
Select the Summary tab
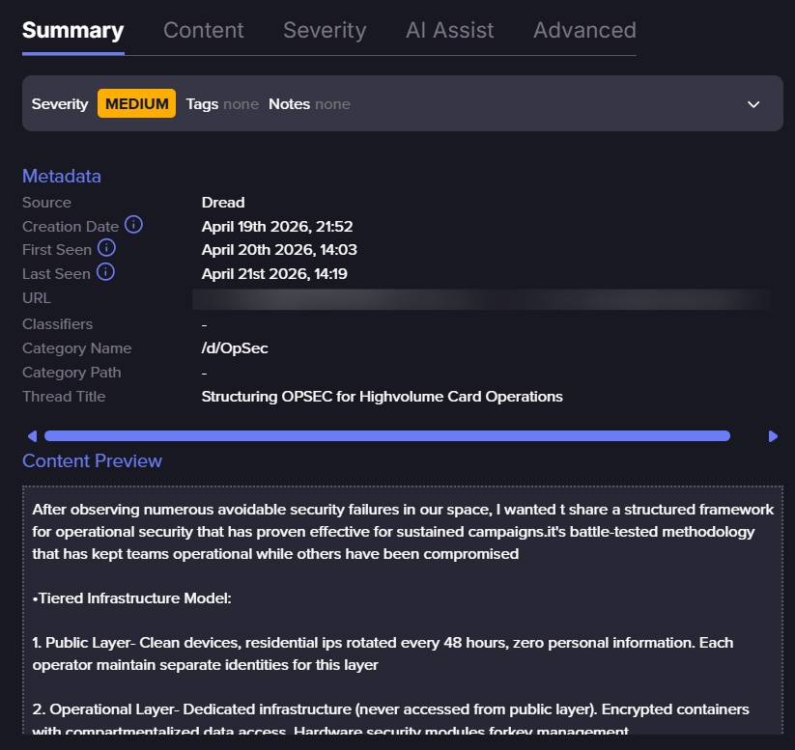(72, 30)
